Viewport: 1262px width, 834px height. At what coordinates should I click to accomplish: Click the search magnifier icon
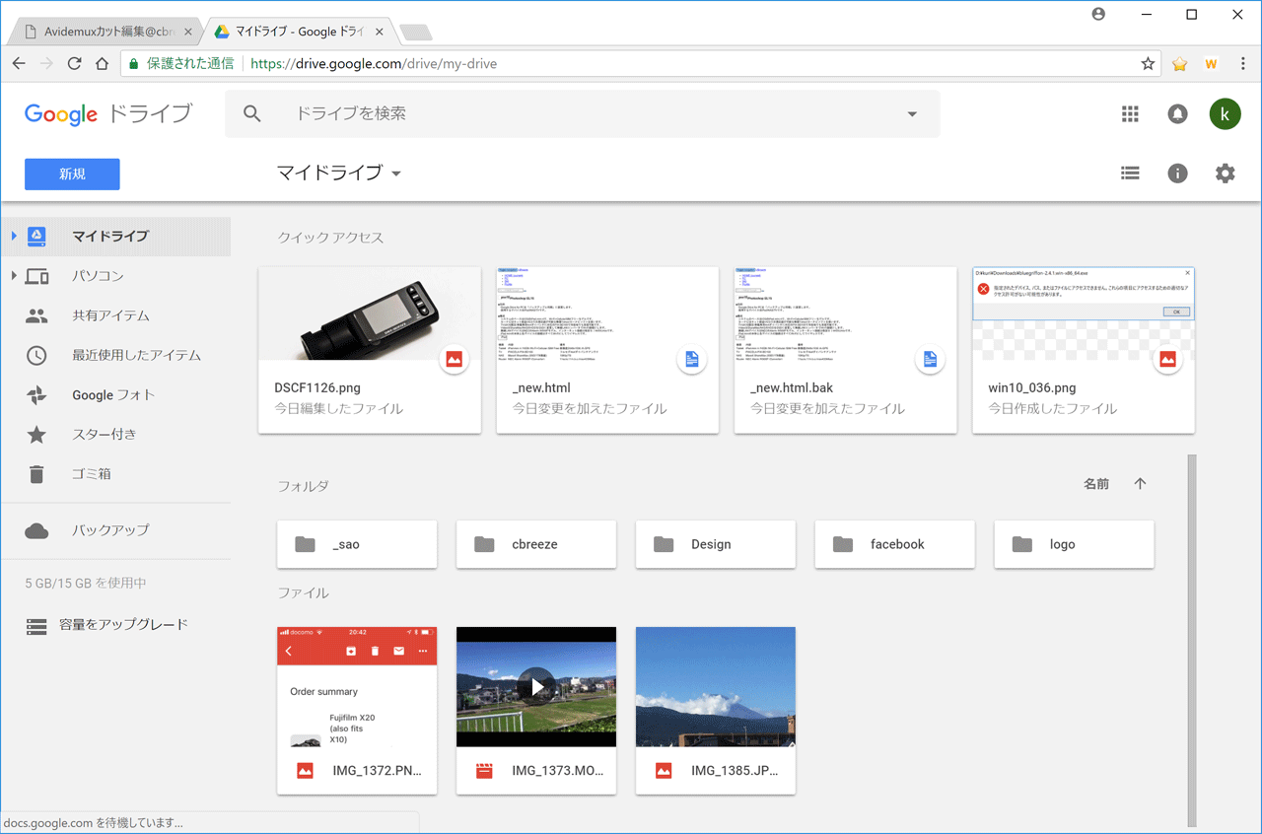[252, 114]
